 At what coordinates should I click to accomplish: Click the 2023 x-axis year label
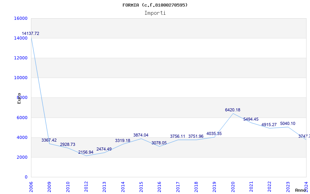(x=288, y=187)
